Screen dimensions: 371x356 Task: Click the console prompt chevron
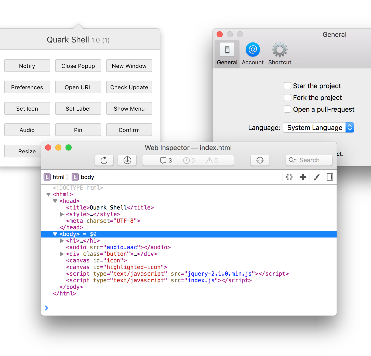(46, 308)
